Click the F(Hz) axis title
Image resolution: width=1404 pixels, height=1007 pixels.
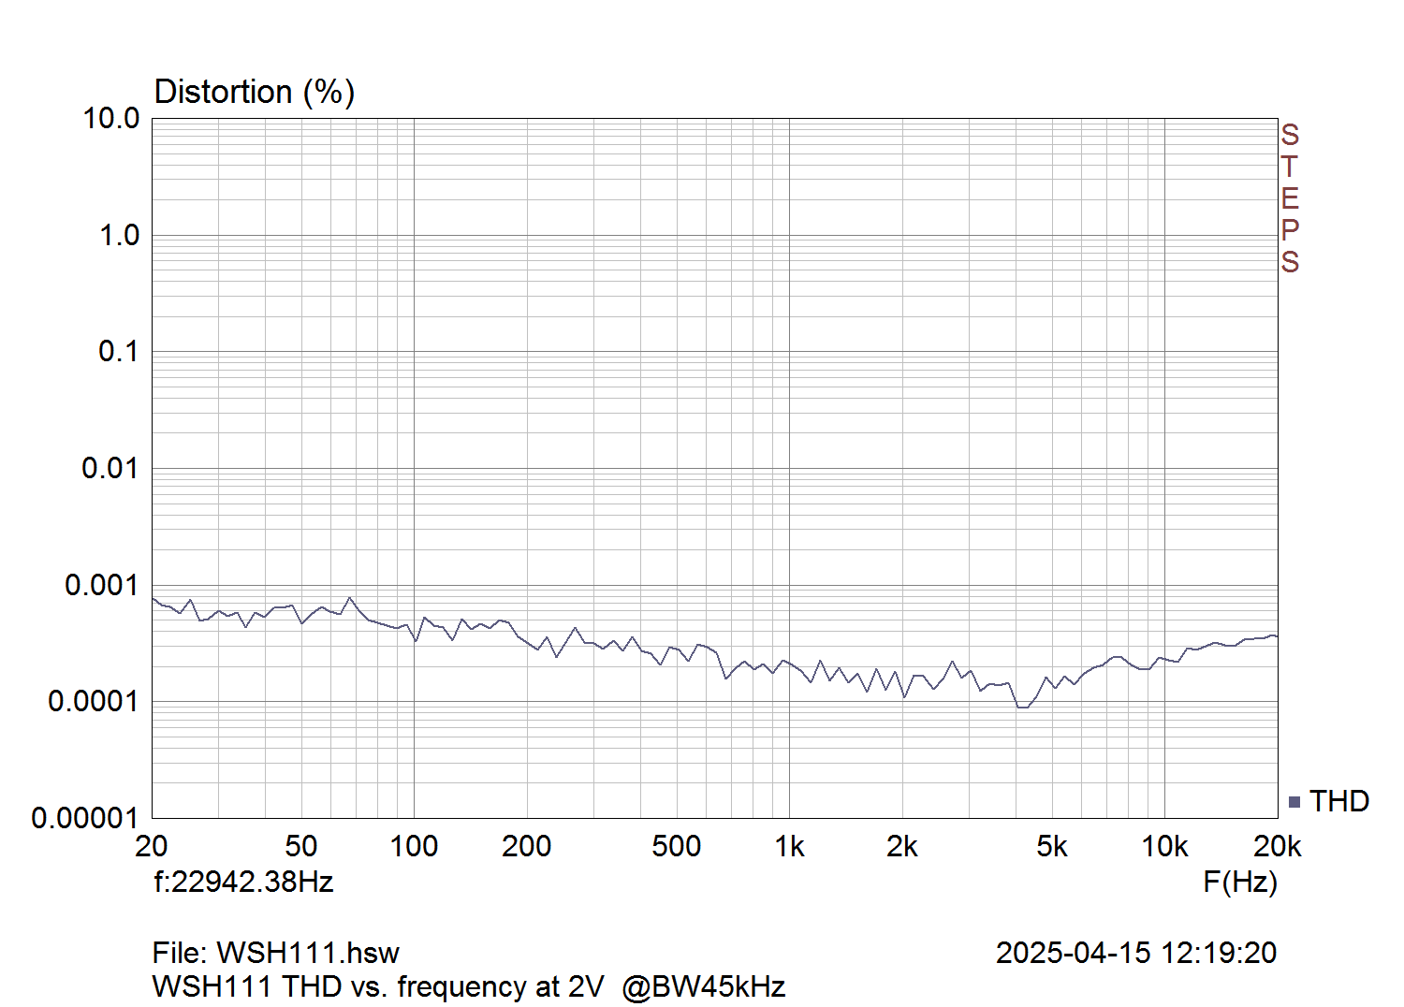coord(1239,882)
